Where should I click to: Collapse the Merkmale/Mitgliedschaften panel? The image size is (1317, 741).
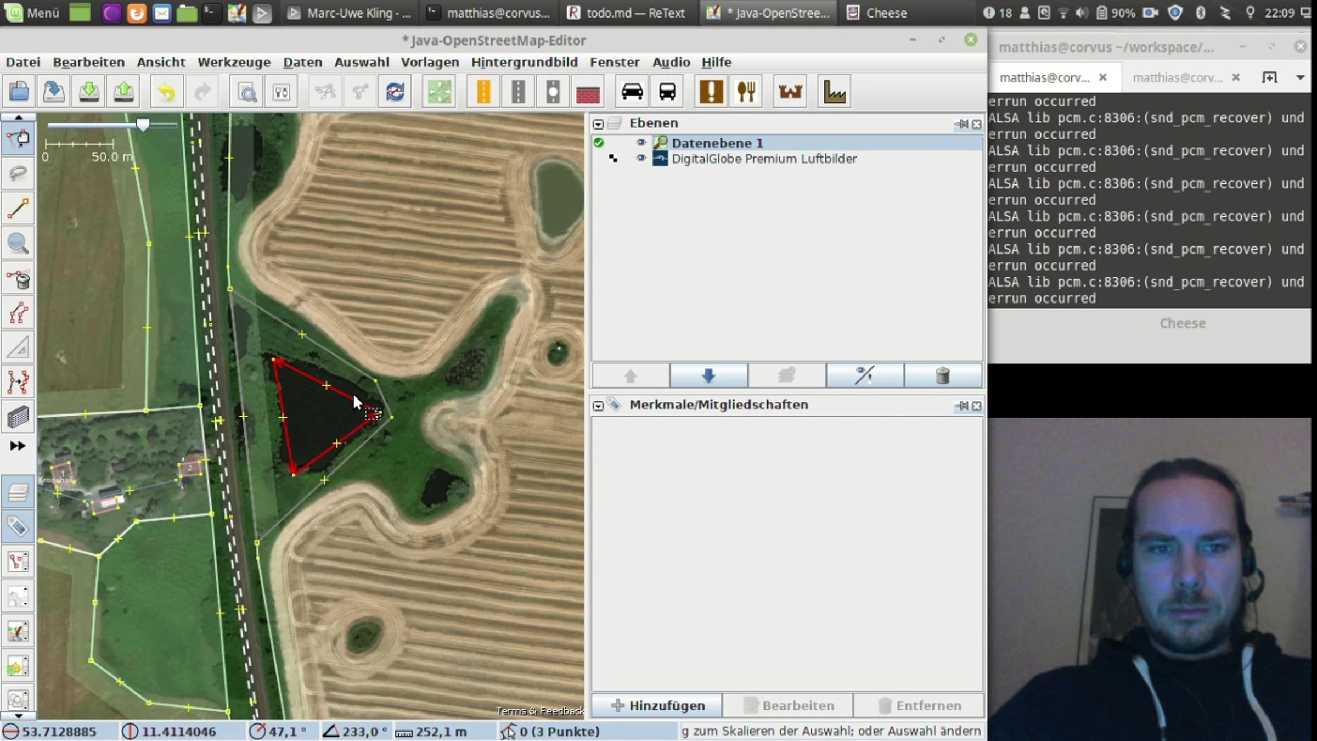(598, 406)
